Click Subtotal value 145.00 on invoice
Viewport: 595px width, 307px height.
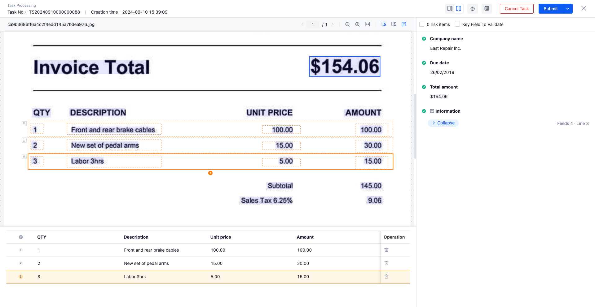[371, 186]
